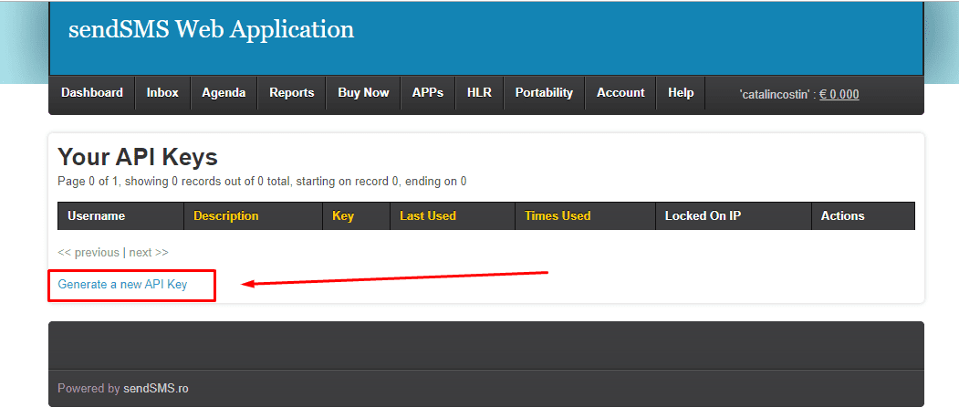This screenshot has width=959, height=418.
Task: Click the '<< previous' pagination text
Action: click(x=89, y=252)
